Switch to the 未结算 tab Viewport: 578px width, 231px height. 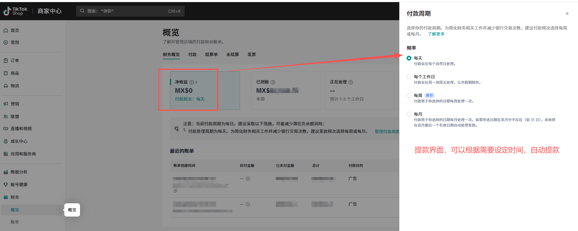pyautogui.click(x=232, y=55)
